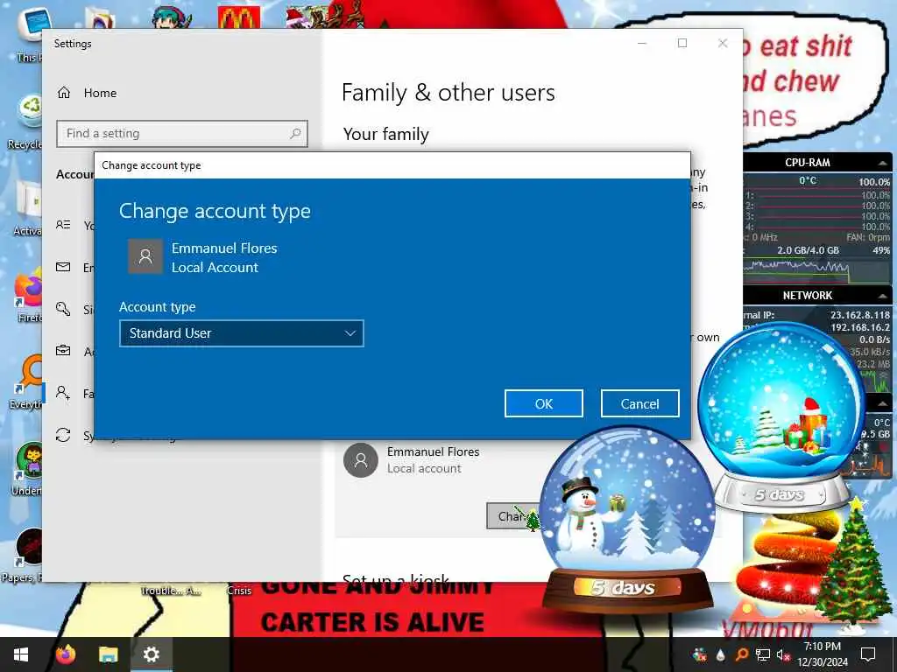The width and height of the screenshot is (897, 672).
Task: Click the Find a setting search box
Action: pos(182,134)
